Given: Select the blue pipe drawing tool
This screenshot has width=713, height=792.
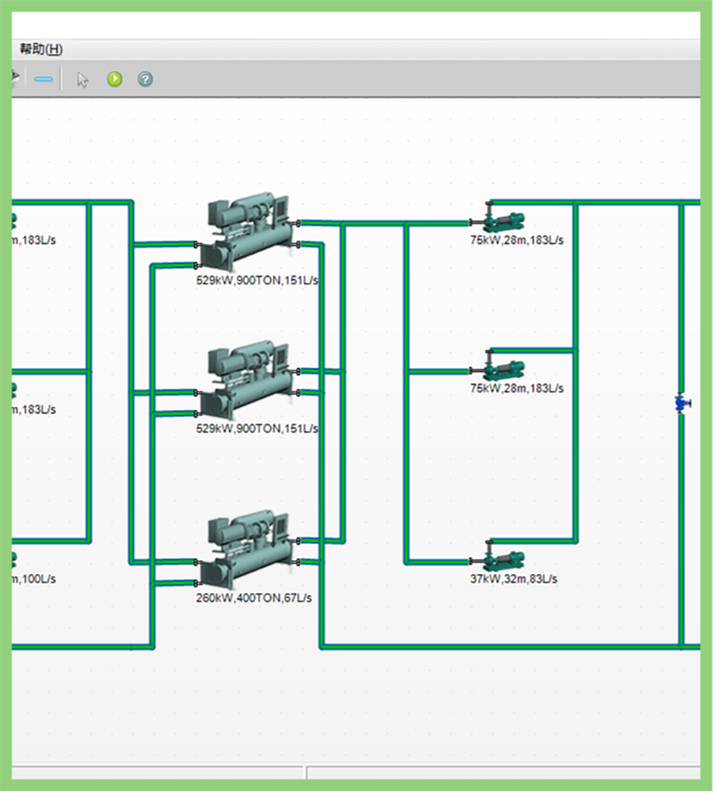Looking at the screenshot, I should point(44,79).
